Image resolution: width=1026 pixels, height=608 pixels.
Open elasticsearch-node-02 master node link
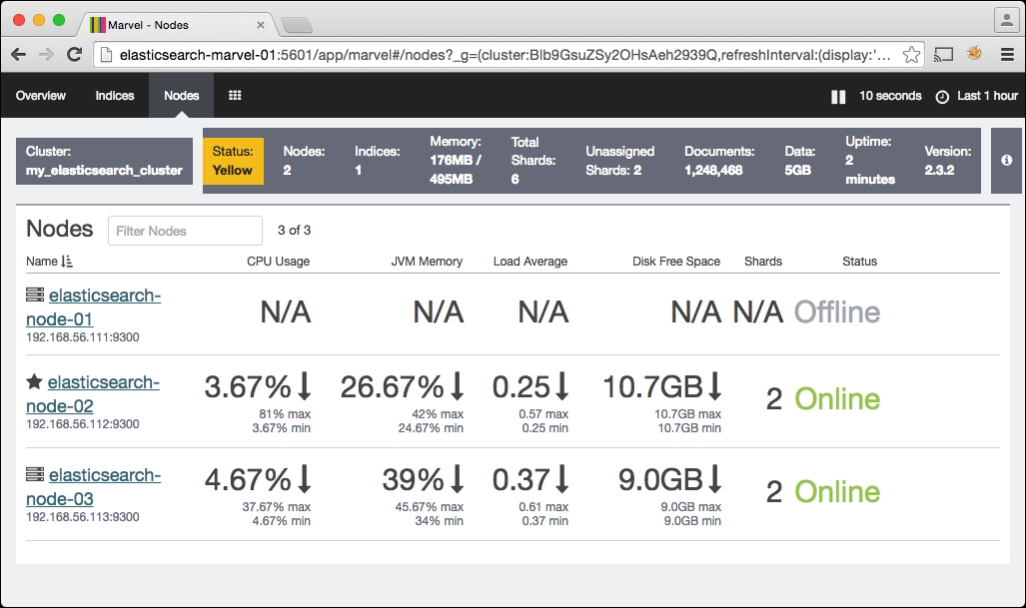(x=93, y=393)
